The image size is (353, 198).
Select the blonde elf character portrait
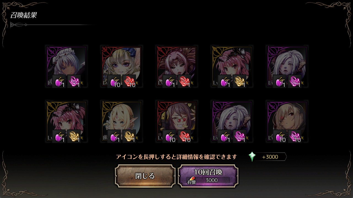[121, 122]
